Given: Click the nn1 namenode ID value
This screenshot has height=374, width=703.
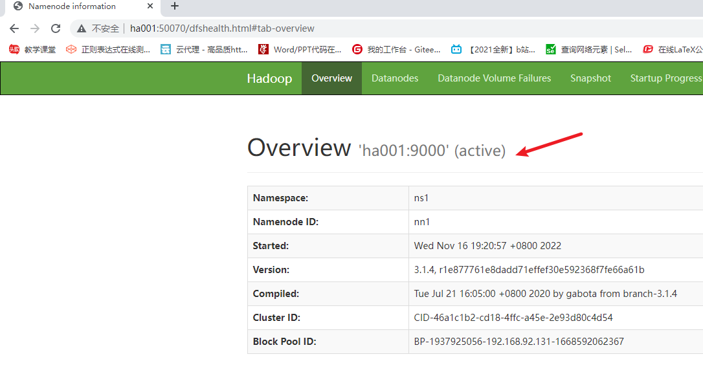Looking at the screenshot, I should tap(422, 222).
